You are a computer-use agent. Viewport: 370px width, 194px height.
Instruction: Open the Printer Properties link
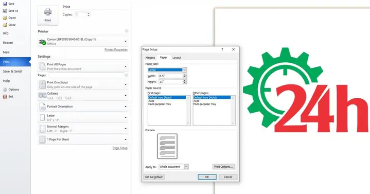[116, 49]
